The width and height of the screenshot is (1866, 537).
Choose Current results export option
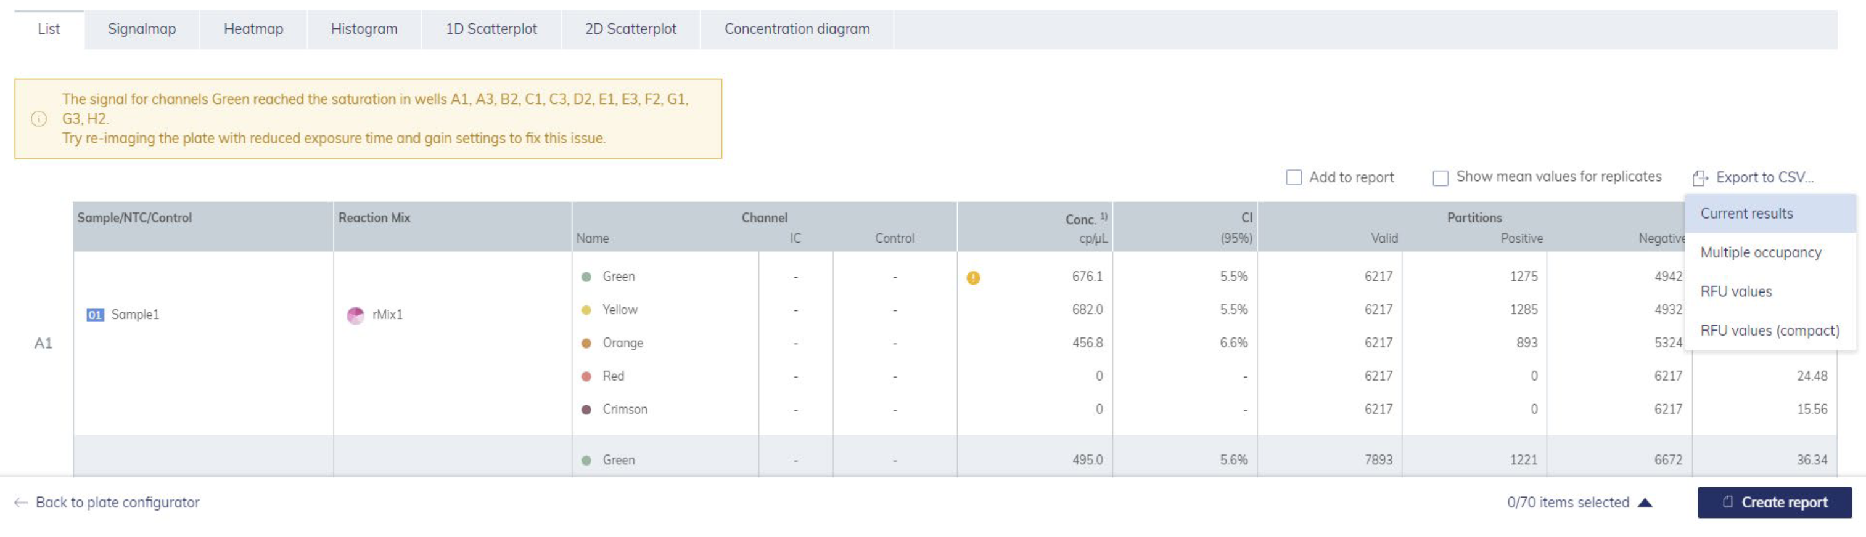(x=1770, y=214)
